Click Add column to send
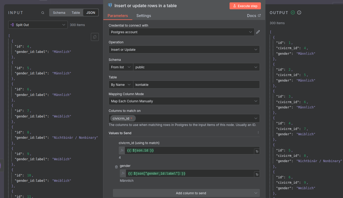The width and height of the screenshot is (343, 198). point(186,193)
